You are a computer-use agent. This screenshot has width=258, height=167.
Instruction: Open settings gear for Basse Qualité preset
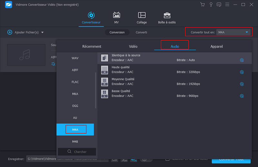pyautogui.click(x=242, y=96)
